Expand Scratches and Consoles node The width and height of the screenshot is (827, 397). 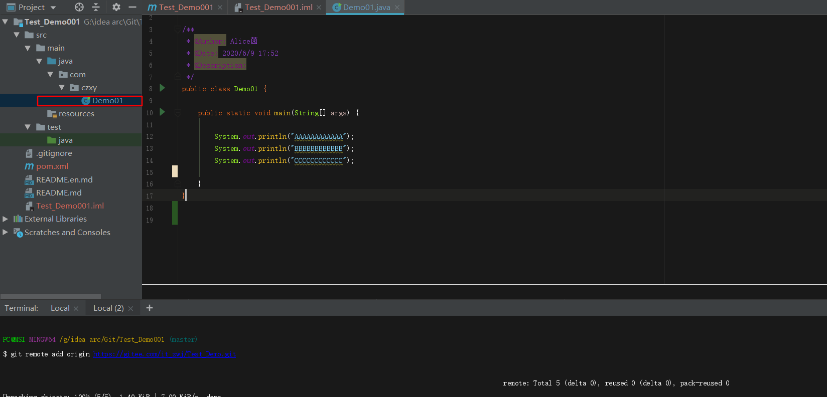coord(5,232)
